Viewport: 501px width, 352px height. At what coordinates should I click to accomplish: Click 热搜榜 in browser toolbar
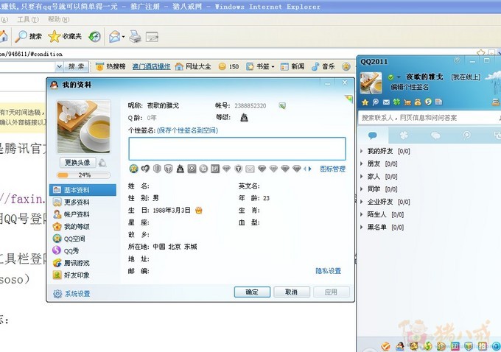(111, 66)
